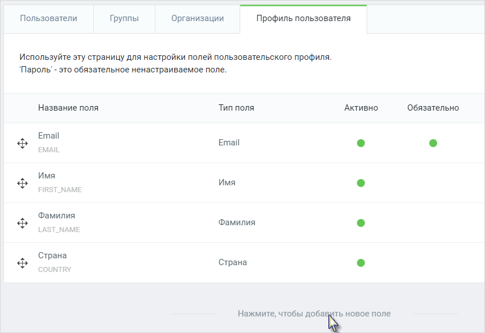Viewport: 485px width, 333px height.
Task: Open the Организации tab
Action: point(198,19)
